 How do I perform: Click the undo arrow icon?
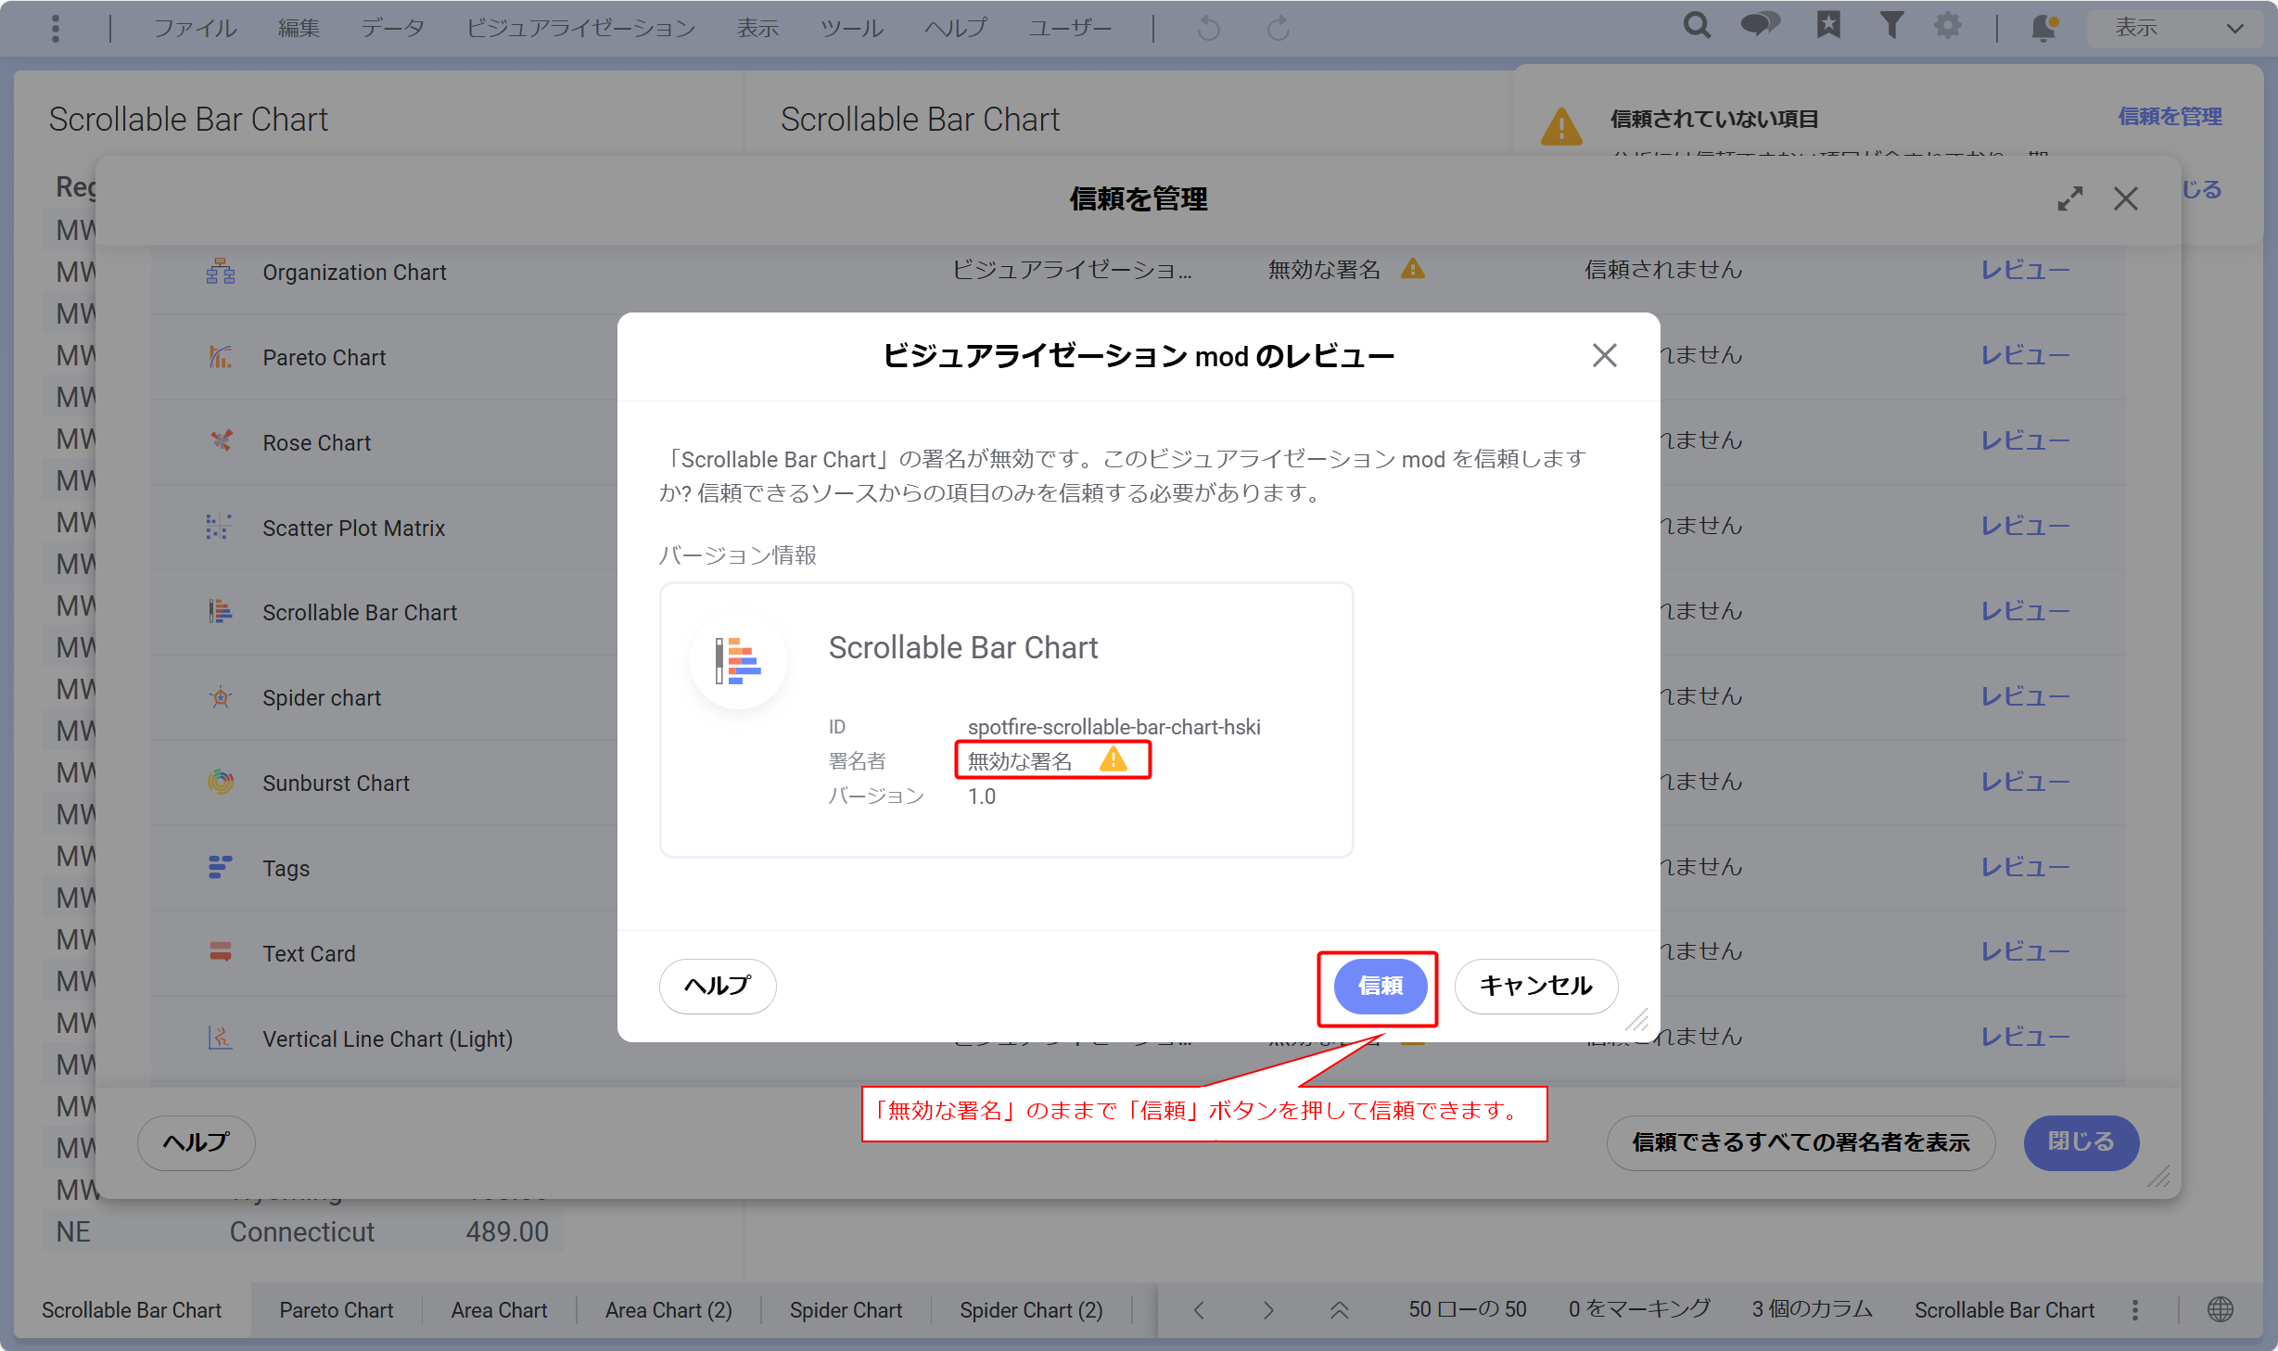pos(1208,29)
